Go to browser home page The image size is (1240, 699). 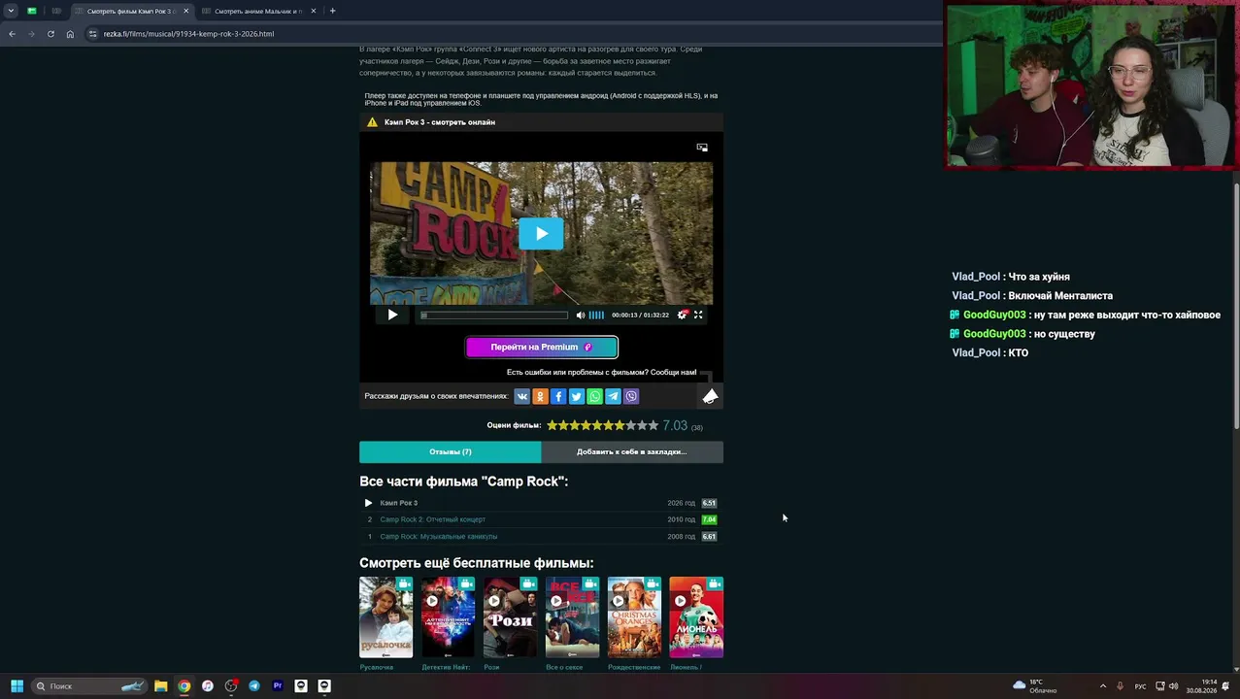pyautogui.click(x=70, y=34)
